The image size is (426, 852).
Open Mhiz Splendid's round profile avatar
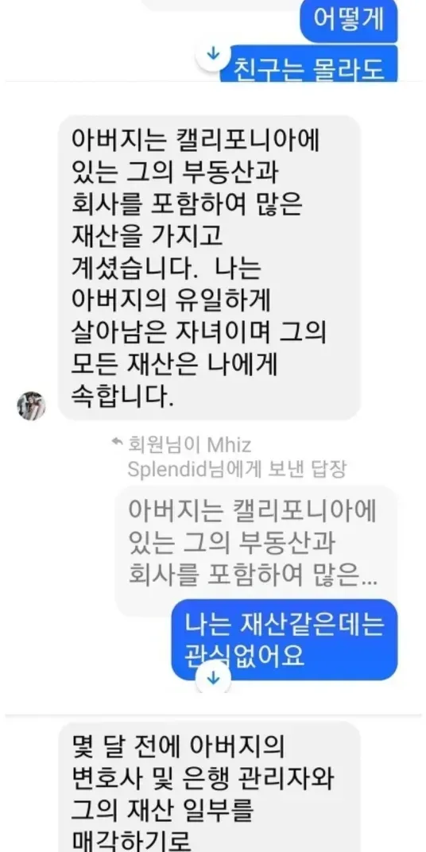[31, 405]
